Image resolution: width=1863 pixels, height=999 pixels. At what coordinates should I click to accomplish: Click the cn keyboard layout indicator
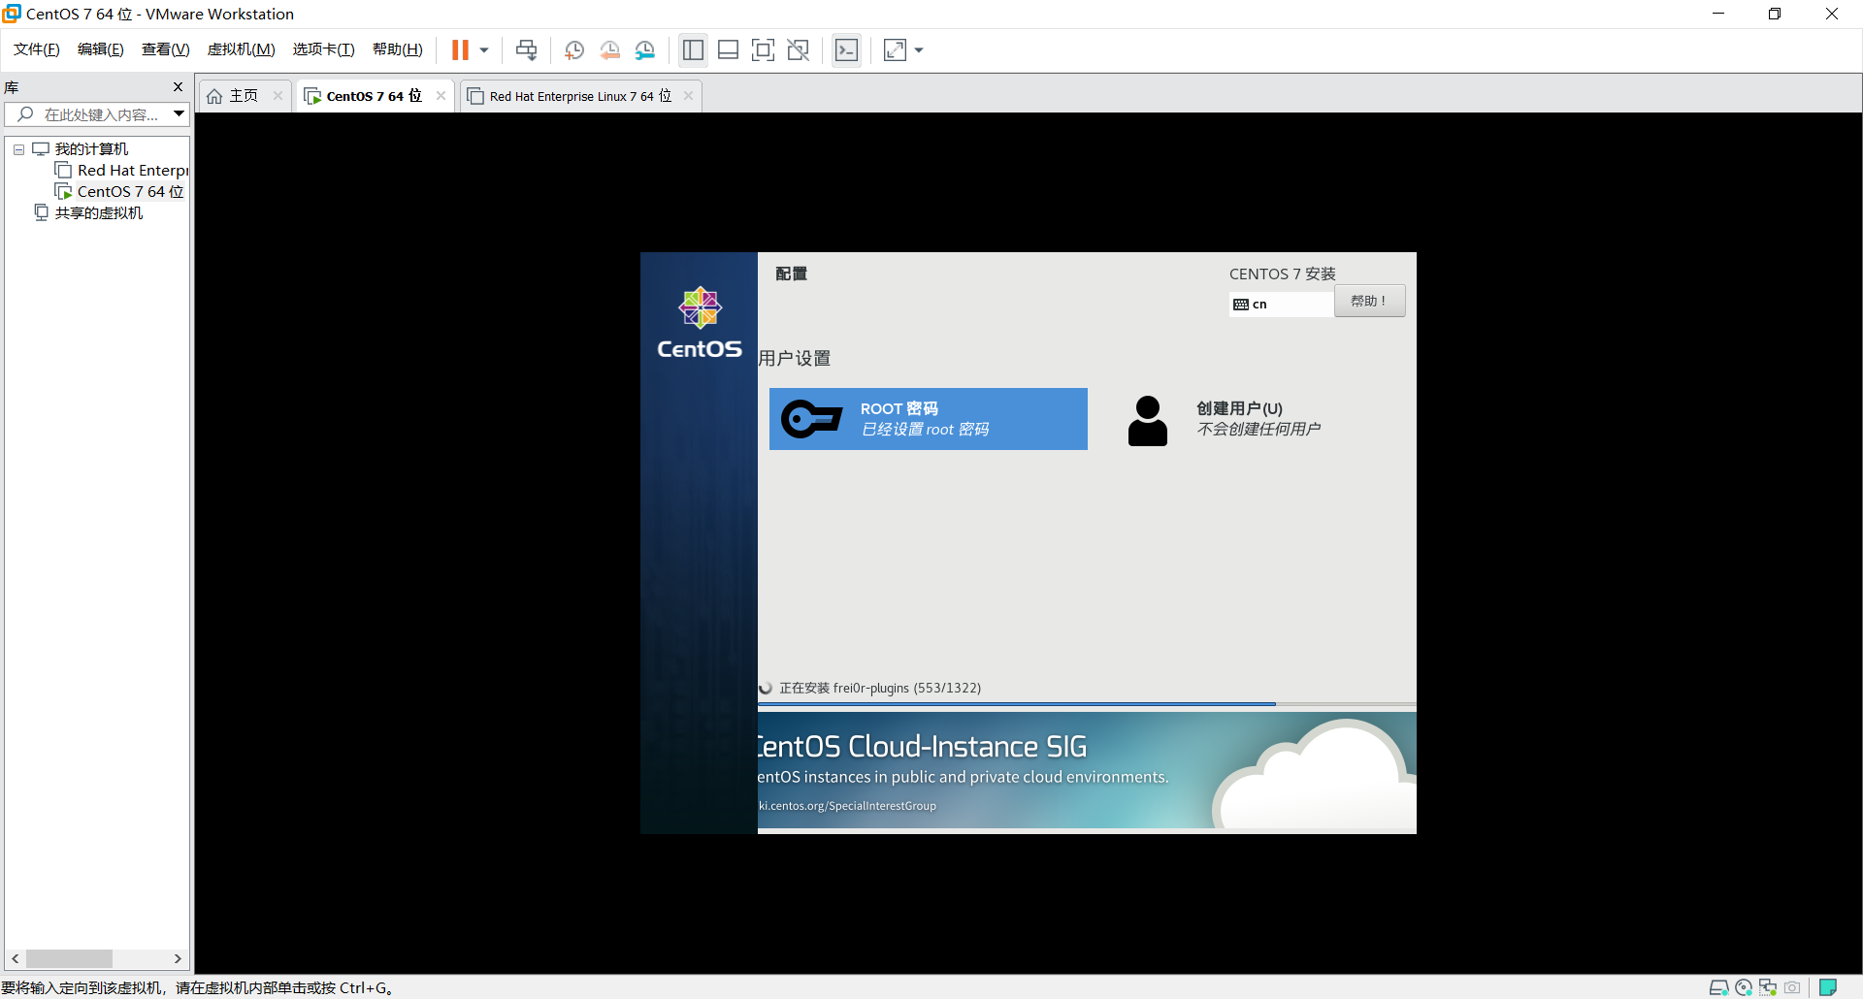[x=1280, y=305]
